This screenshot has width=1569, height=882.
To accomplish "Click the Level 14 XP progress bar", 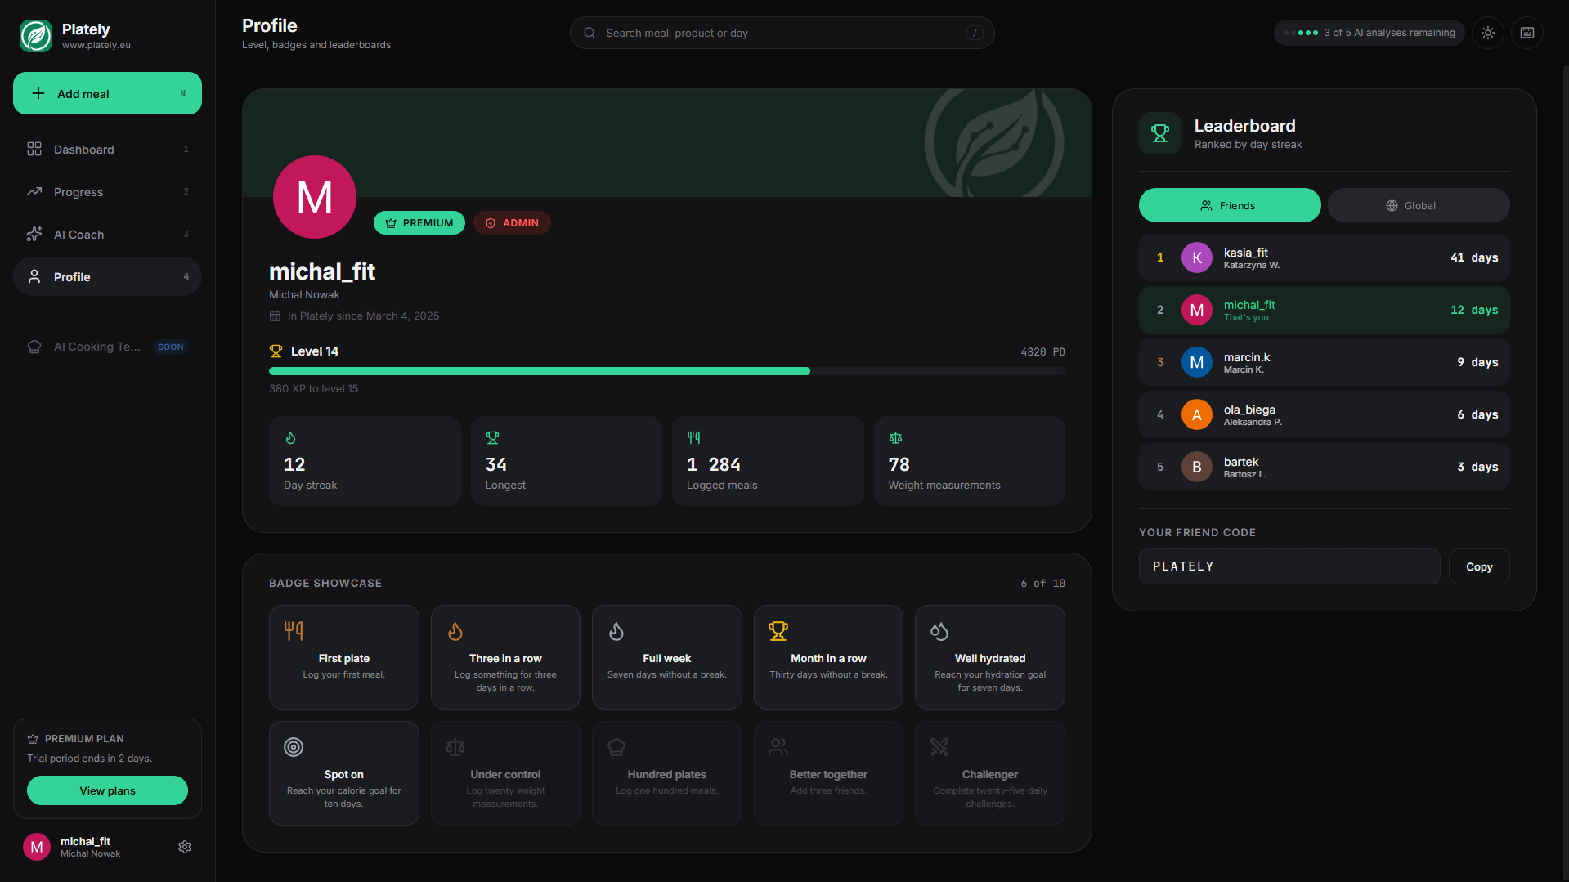I will click(x=667, y=371).
